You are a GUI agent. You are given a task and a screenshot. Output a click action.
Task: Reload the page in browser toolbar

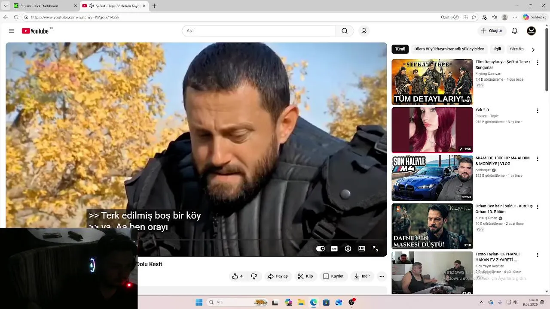16,17
